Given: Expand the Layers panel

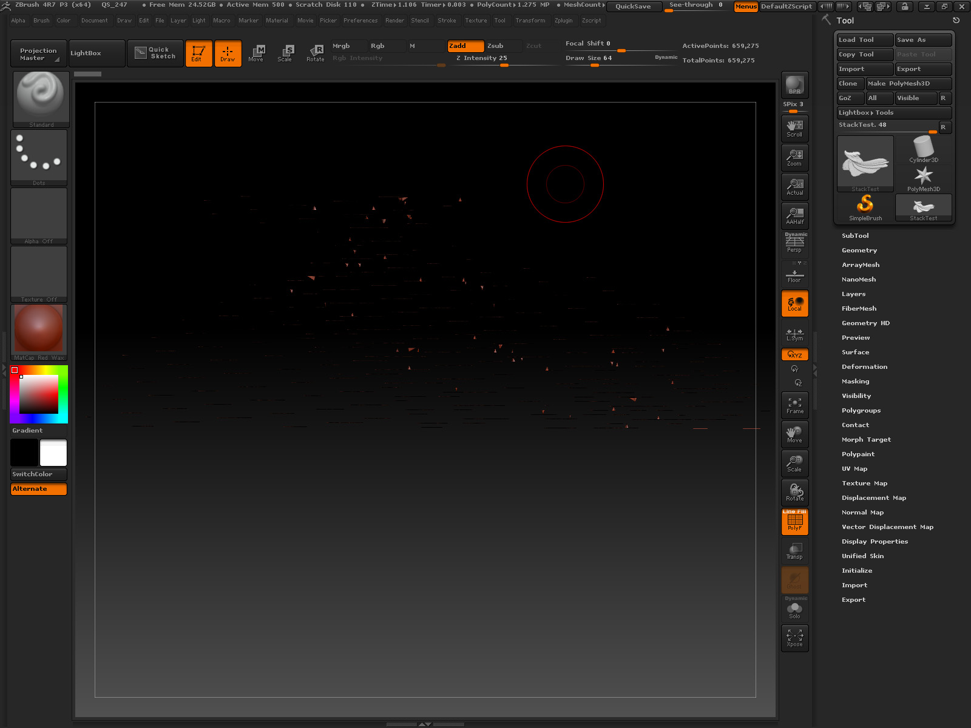Looking at the screenshot, I should 853,294.
